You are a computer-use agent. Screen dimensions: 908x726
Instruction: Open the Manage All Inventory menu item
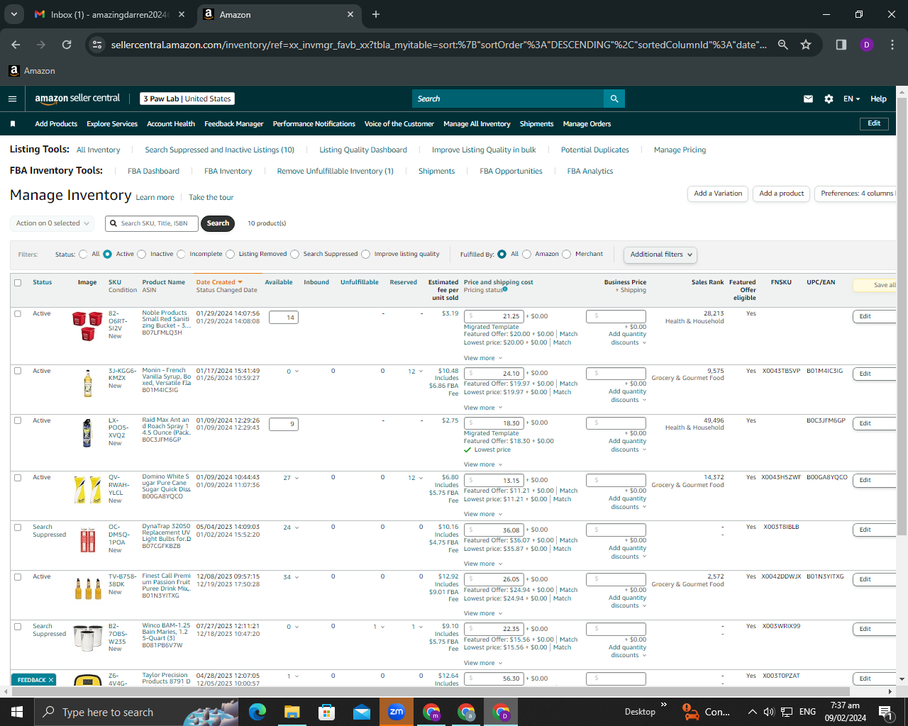[x=477, y=124]
